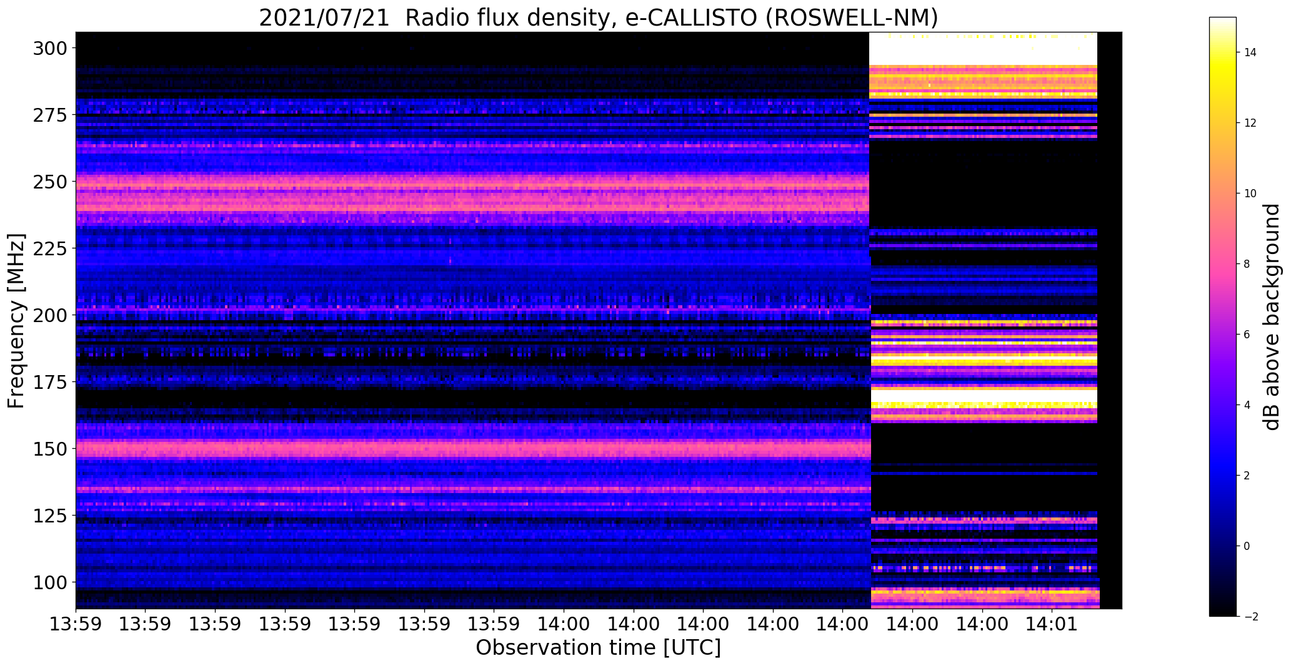Viewport: 1291px width, 666px height.
Task: Click the colorbar tick value 14
Action: coord(1250,52)
